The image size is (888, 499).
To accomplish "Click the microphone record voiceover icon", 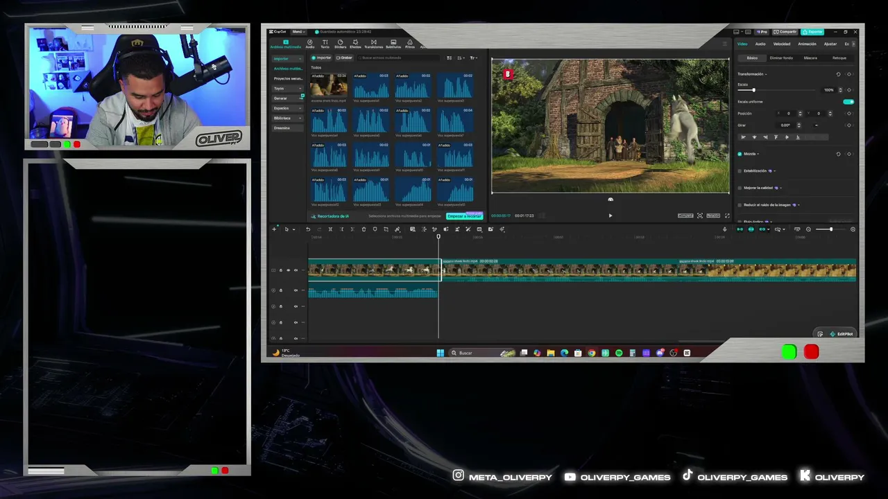I will point(724,229).
